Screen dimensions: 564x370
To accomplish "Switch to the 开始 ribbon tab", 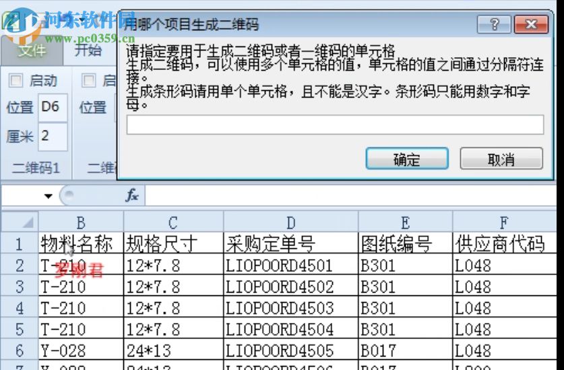I will [x=88, y=50].
